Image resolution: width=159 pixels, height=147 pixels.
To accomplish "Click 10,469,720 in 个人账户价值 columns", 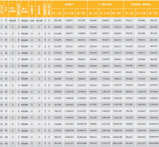I will (118, 124).
